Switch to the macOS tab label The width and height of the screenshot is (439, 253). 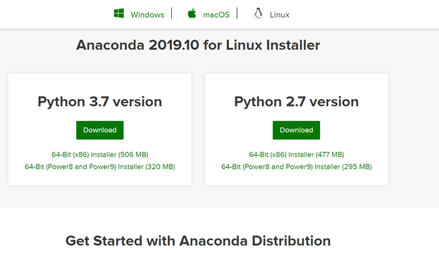[x=216, y=15]
